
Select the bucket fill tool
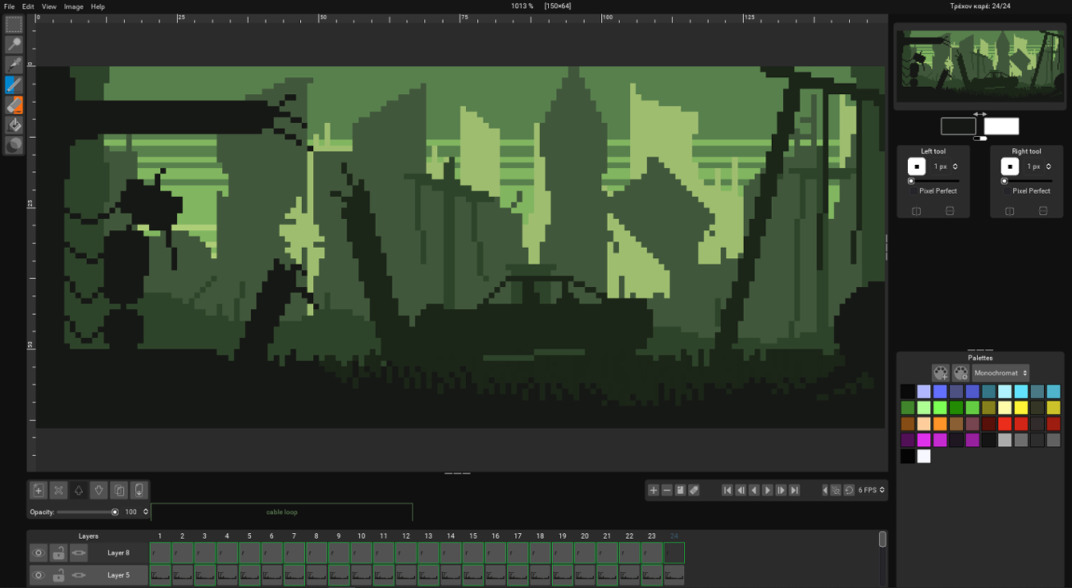point(13,125)
